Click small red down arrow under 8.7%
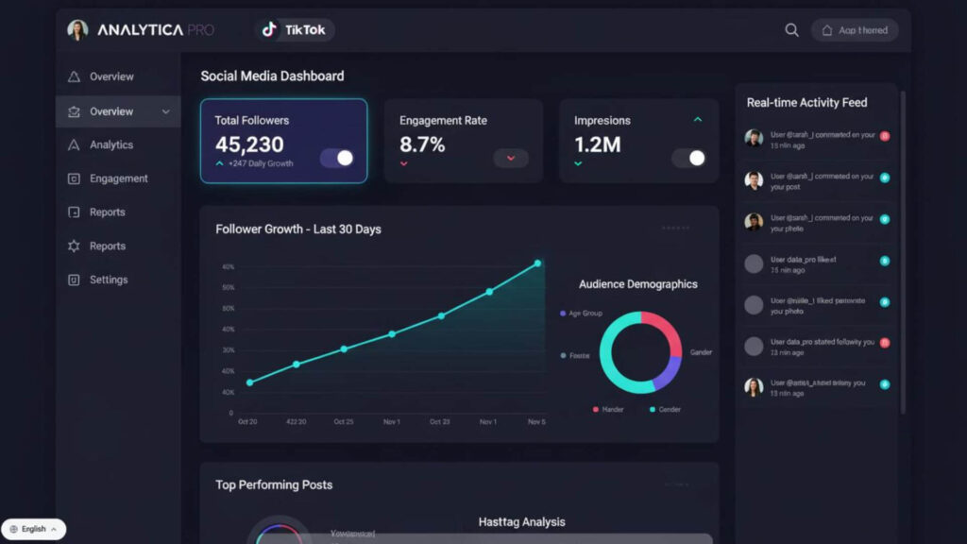Screen dimensions: 967x544 click(x=404, y=164)
